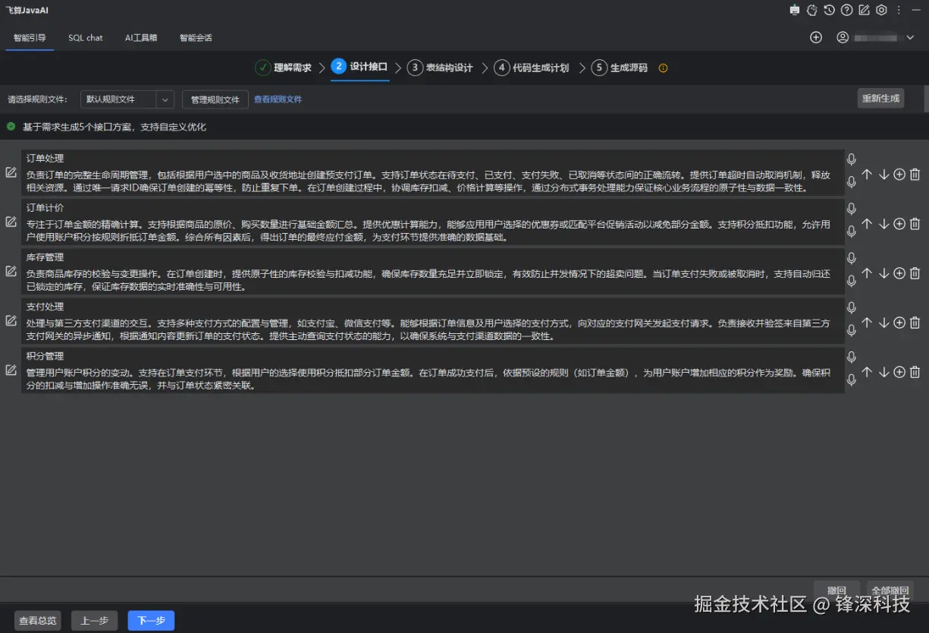Click the 基于需求生成5个接口方案 status message
This screenshot has height=633, width=929.
click(x=115, y=127)
